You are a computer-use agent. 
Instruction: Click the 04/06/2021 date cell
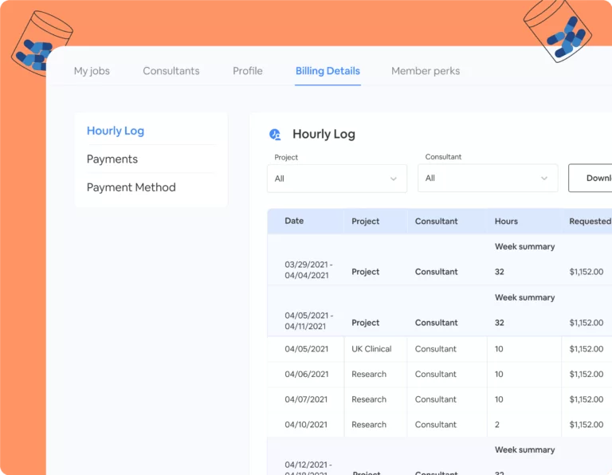pyautogui.click(x=306, y=375)
